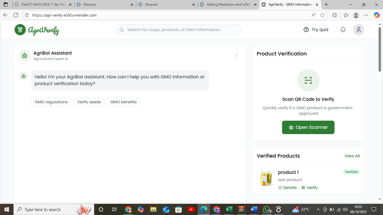This screenshot has width=383, height=215.
Task: Open Word from the taskbar
Action: coord(254,209)
